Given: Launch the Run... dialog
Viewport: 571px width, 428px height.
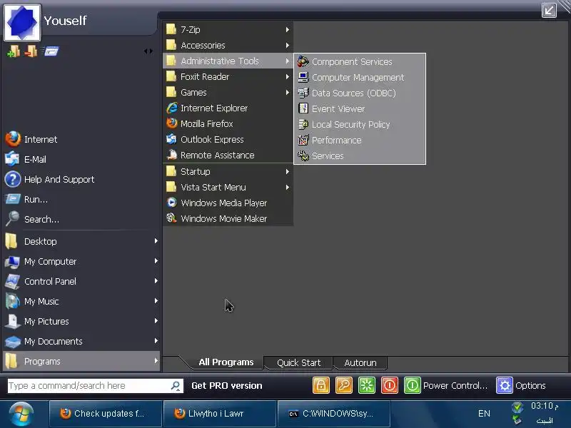Looking at the screenshot, I should [26, 200].
